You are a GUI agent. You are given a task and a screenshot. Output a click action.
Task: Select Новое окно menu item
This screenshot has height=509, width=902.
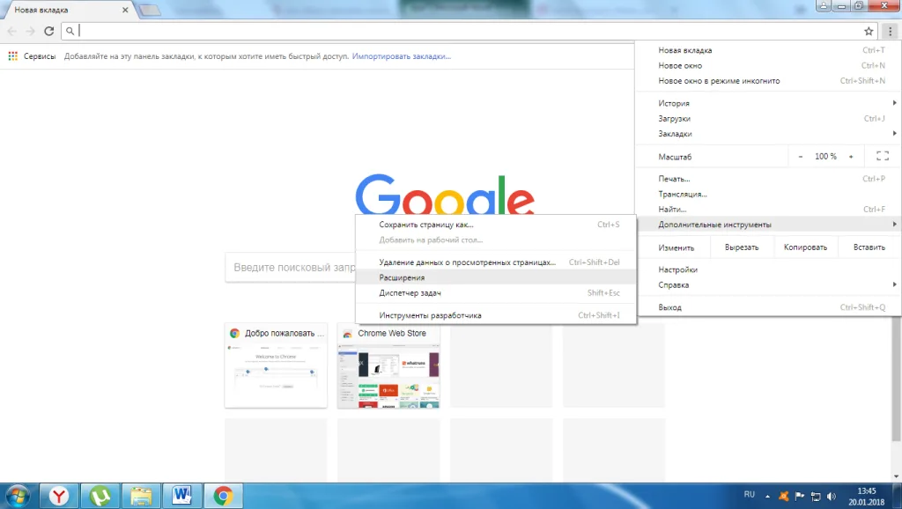767,65
